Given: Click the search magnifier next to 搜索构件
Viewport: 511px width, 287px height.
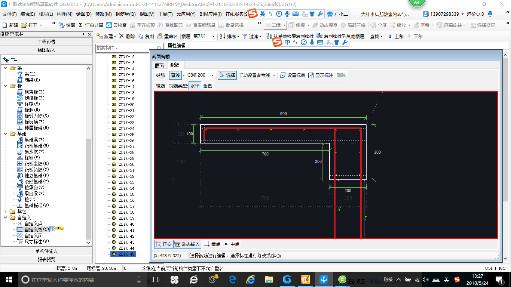Looking at the screenshot, I should click(159, 48).
